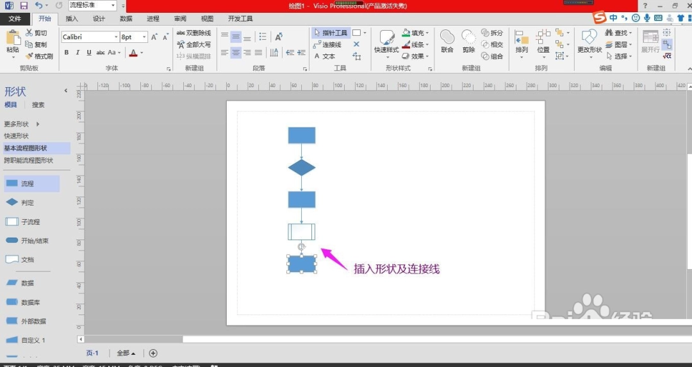Click the Copy (复制) icon
Screen dimensions: 692x367
[x=29, y=44]
